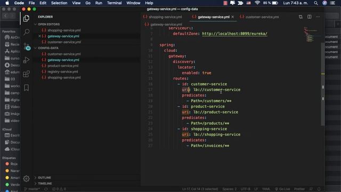Image resolution: width=341 pixels, height=192 pixels.
Task: Open registry-service.yml file
Action: [x=63, y=71]
